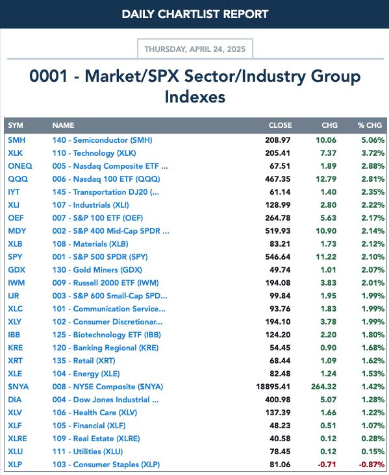Open 006 - Nasdaq 100 ETF (QQQ)
The image size is (389, 475).
(x=106, y=179)
